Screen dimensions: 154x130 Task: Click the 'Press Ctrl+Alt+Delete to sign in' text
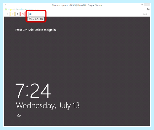[36, 30]
